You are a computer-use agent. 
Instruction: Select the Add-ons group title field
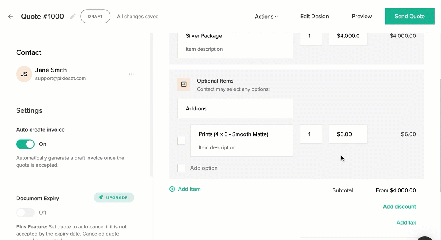click(235, 108)
